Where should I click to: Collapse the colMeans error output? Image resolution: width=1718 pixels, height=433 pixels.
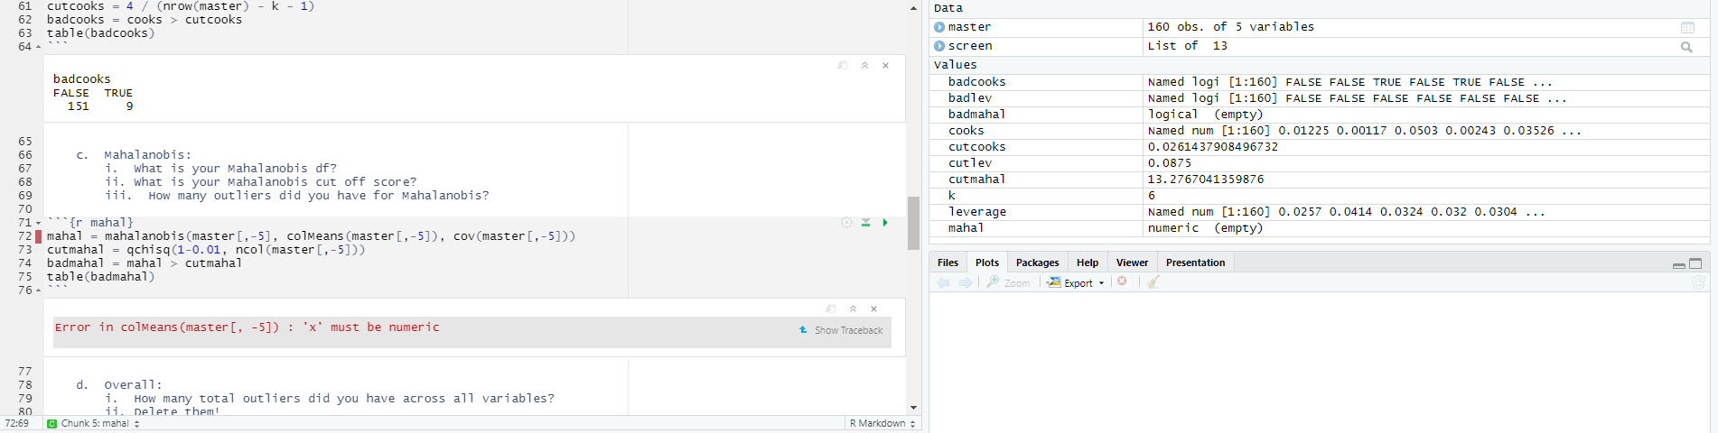(853, 309)
